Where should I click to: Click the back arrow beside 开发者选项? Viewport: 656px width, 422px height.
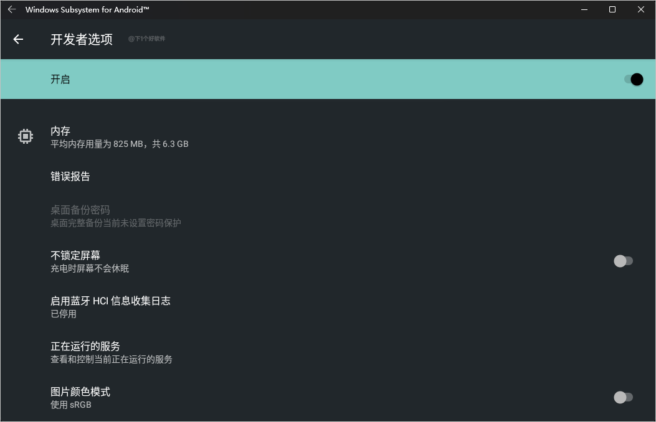coord(18,39)
